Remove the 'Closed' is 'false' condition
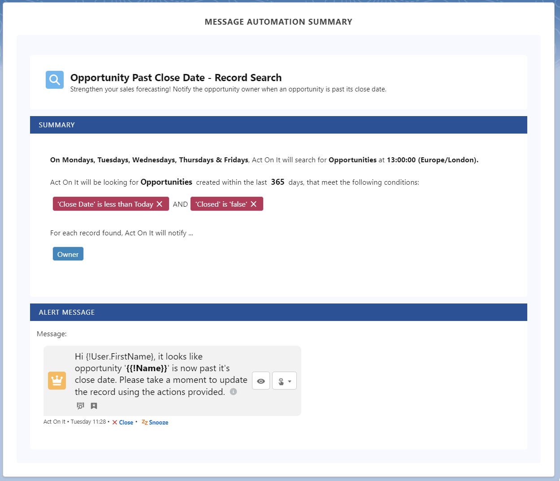 pyautogui.click(x=253, y=204)
